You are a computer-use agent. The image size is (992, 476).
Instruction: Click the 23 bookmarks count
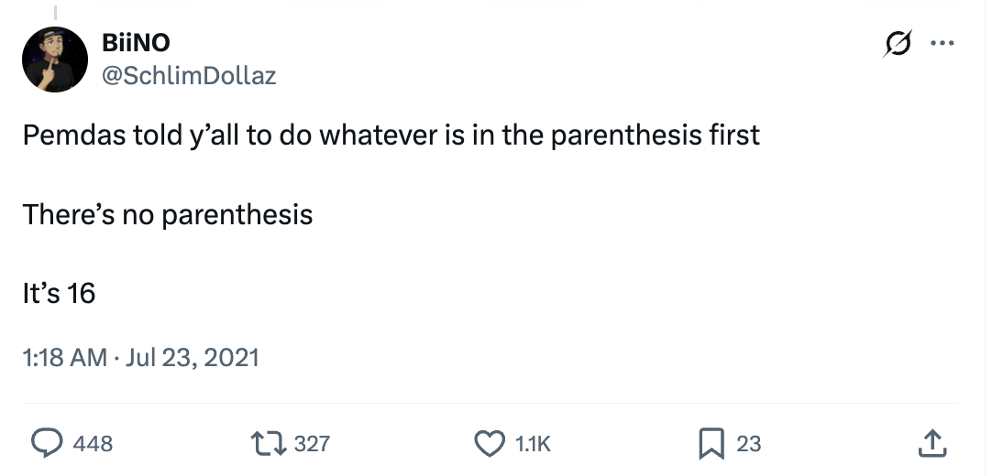coord(748,444)
